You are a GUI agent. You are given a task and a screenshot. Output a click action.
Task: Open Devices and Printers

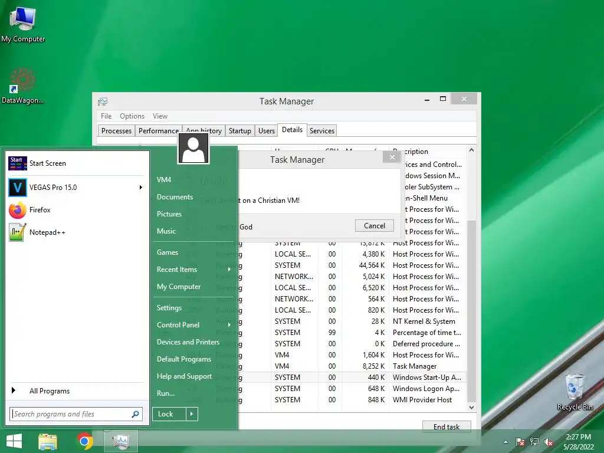(x=188, y=342)
